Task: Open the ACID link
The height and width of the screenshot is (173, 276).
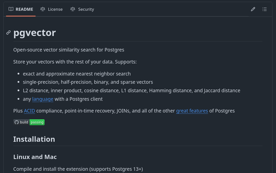Action: click(x=30, y=111)
